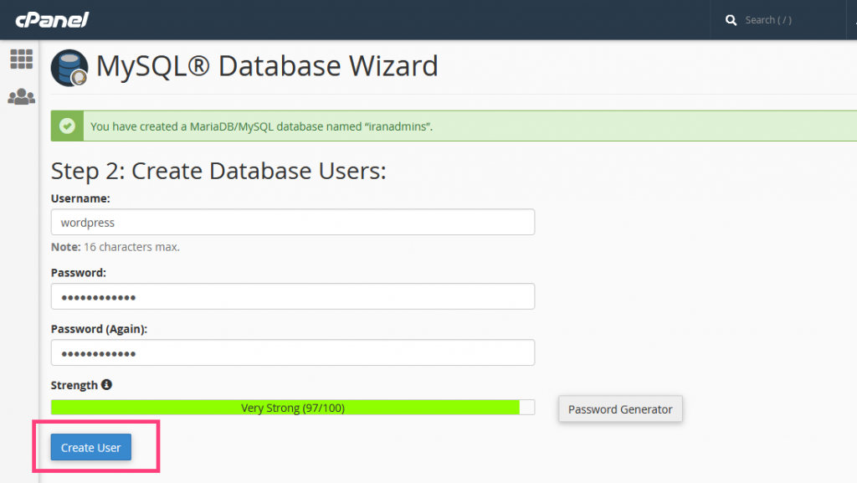Click the 16 characters max note
The height and width of the screenshot is (483, 857).
point(115,247)
